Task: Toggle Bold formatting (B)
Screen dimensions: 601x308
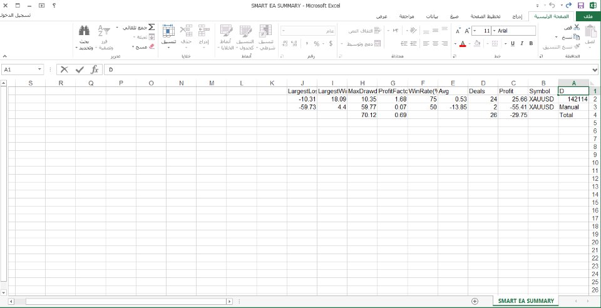Action: coord(531,43)
